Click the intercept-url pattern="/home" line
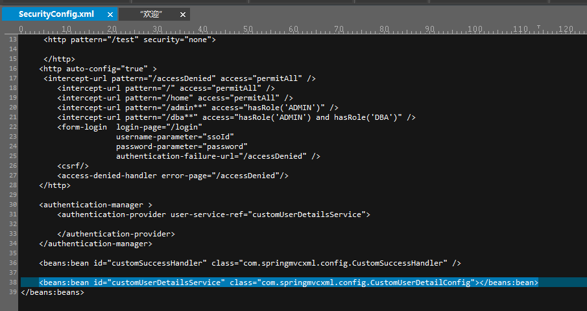Viewport: 587px width, 311px height. pyautogui.click(x=175, y=98)
